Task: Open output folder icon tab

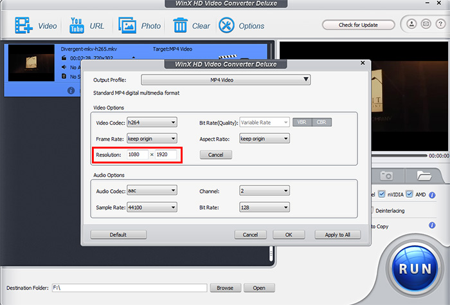Action: pos(424,175)
